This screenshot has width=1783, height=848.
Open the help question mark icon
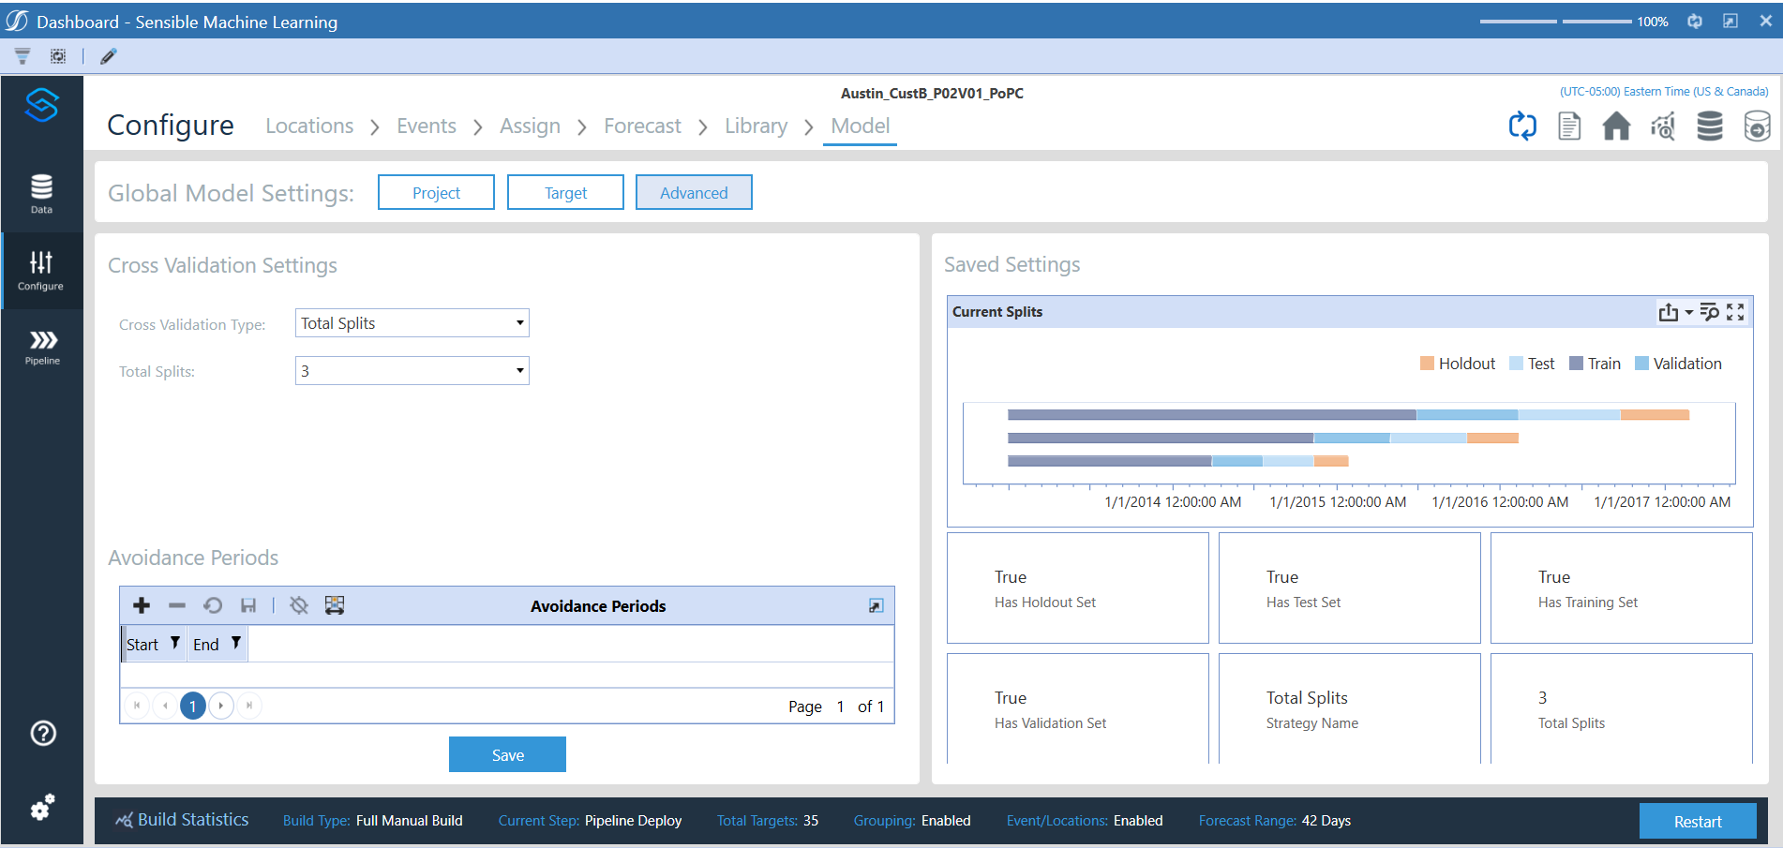coord(43,734)
